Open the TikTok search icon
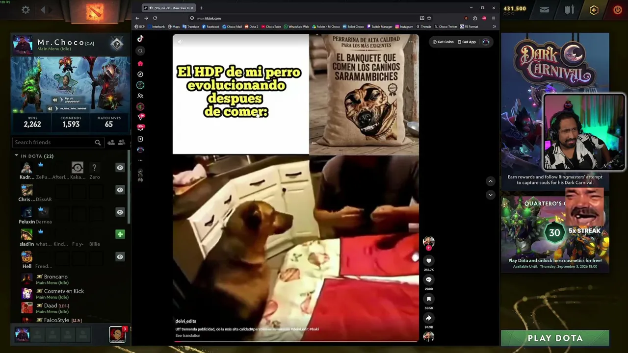The width and height of the screenshot is (628, 353). pos(140,51)
